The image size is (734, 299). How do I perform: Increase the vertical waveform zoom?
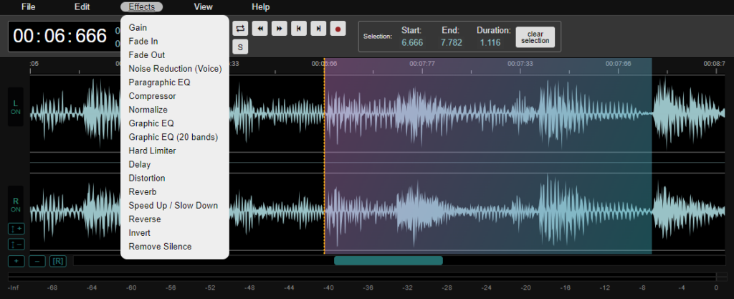point(16,229)
